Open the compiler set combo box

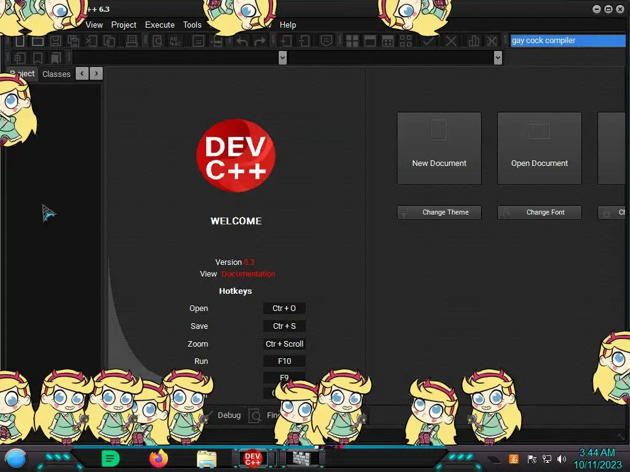568,41
